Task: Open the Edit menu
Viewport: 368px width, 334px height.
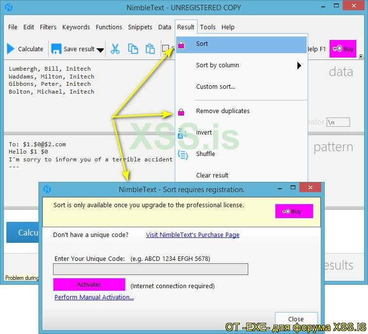Action: click(29, 27)
